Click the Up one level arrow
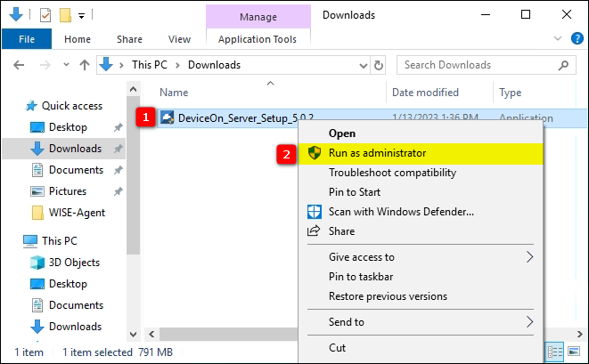This screenshot has width=589, height=364. pyautogui.click(x=85, y=65)
